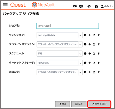Create new plugin options set
Image resolution: width=115 pixels, height=109 pixels.
click(x=90, y=44)
